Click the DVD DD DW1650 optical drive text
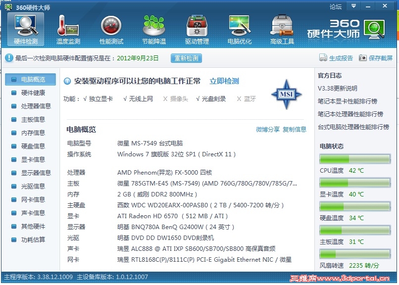This screenshot has height=285, width=399. click(166, 238)
